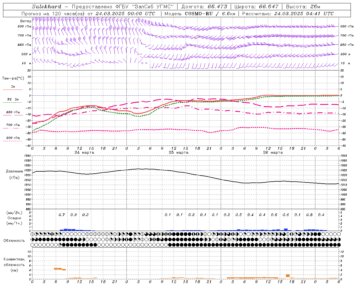Click the "24 марта" date label

(x=84, y=153)
